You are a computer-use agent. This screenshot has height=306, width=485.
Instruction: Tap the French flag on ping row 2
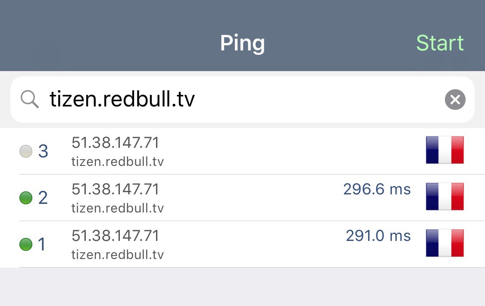[x=445, y=197]
